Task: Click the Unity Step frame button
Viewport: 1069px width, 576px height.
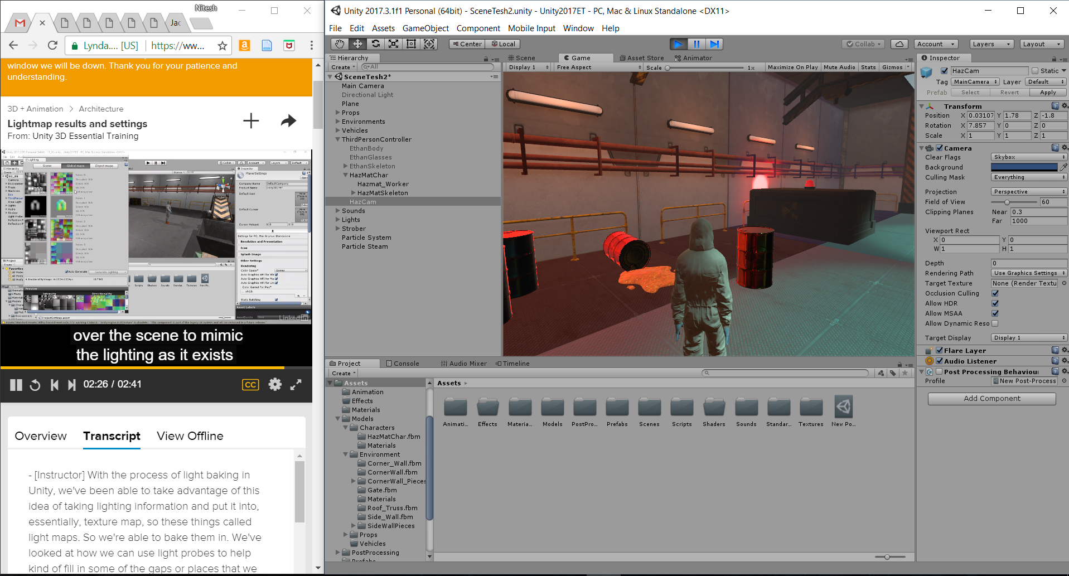Action: point(714,44)
